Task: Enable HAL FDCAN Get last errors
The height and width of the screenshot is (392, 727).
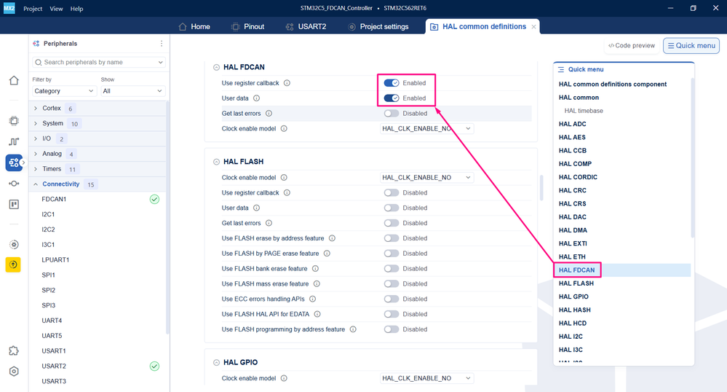Action: [392, 114]
